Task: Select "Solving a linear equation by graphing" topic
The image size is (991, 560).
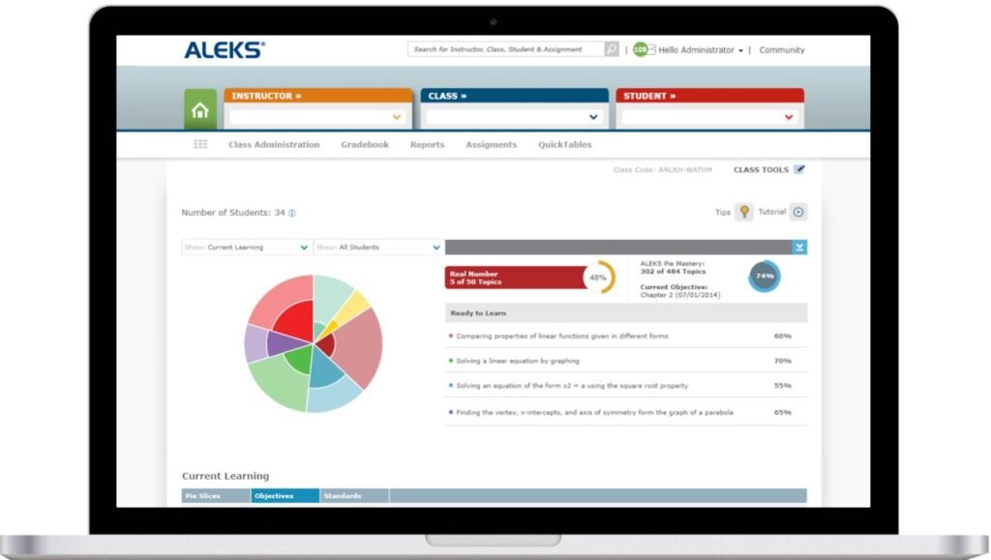Action: [518, 361]
